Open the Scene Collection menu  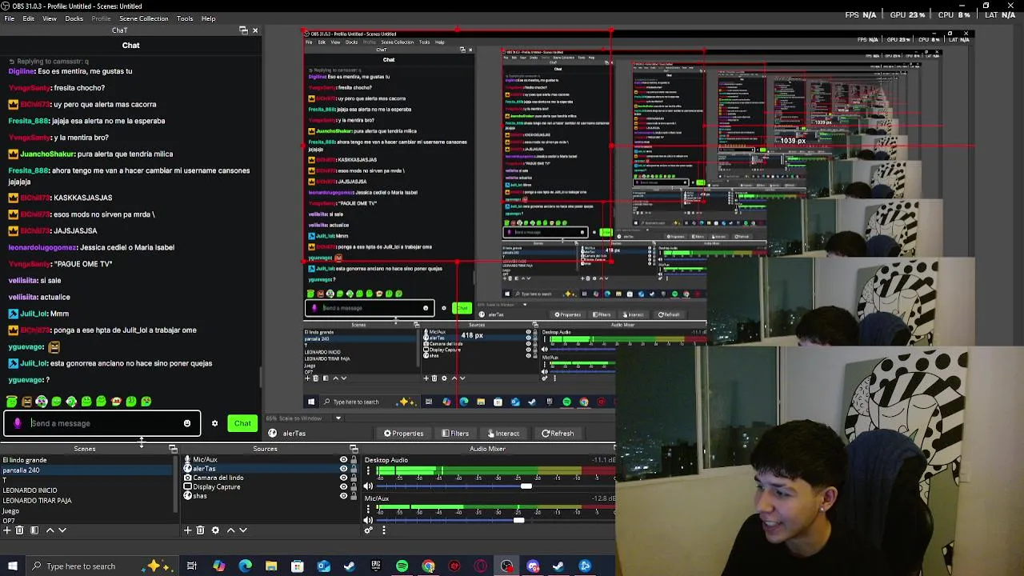(x=144, y=18)
